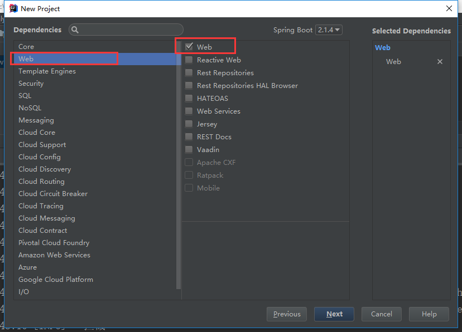Click the IntelliJ icon in the title bar

(13, 8)
